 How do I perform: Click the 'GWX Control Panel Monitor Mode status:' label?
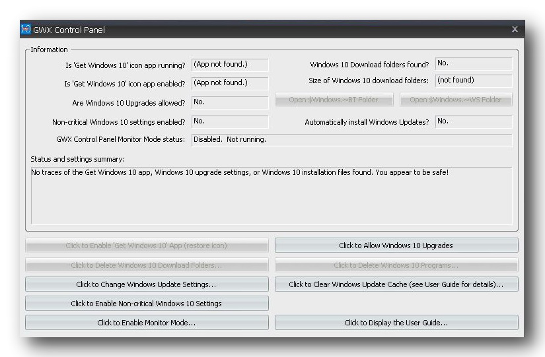pyautogui.click(x=121, y=139)
